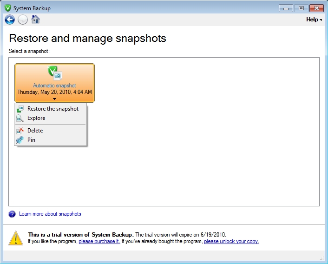Open Learn more about snapshots link
Image resolution: width=328 pixels, height=264 pixels.
[50, 214]
